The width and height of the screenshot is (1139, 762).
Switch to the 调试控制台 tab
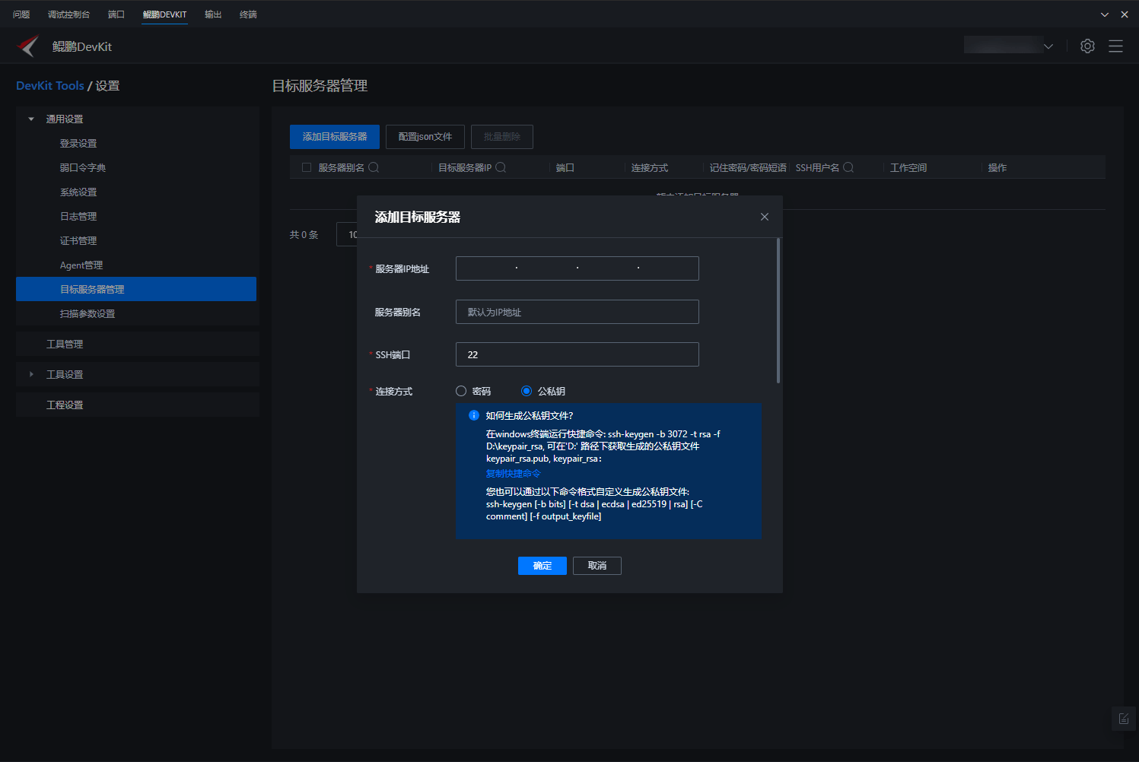68,14
